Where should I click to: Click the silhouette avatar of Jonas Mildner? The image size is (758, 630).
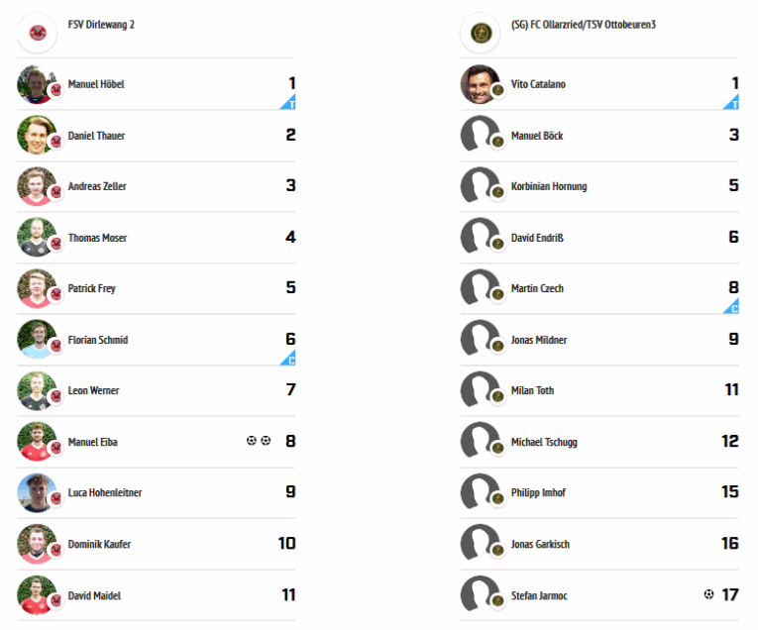[481, 339]
